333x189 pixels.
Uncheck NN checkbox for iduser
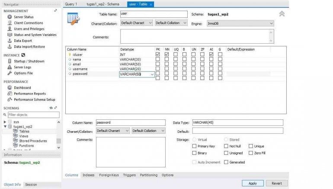pos(166,54)
